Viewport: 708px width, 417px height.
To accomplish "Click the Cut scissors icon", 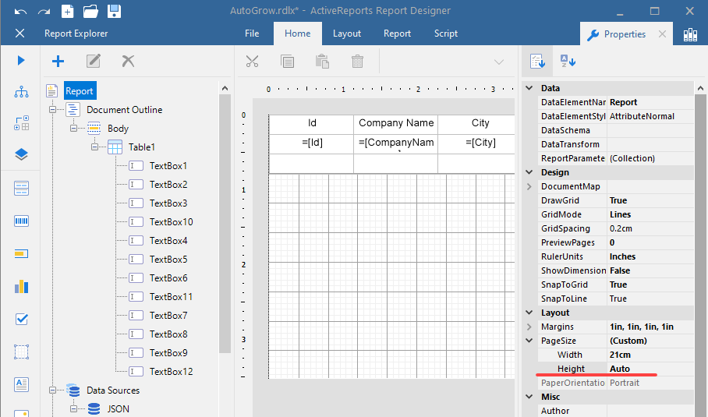I will [252, 62].
